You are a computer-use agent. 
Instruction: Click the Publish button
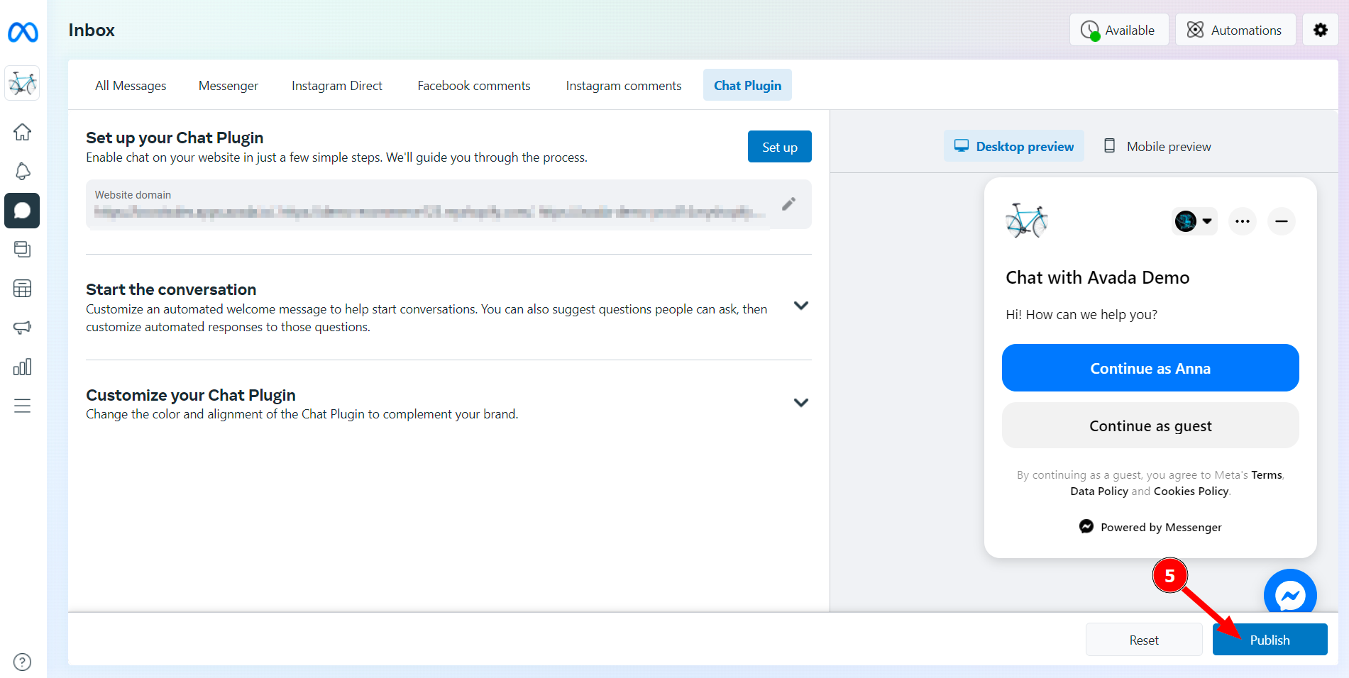coord(1270,640)
